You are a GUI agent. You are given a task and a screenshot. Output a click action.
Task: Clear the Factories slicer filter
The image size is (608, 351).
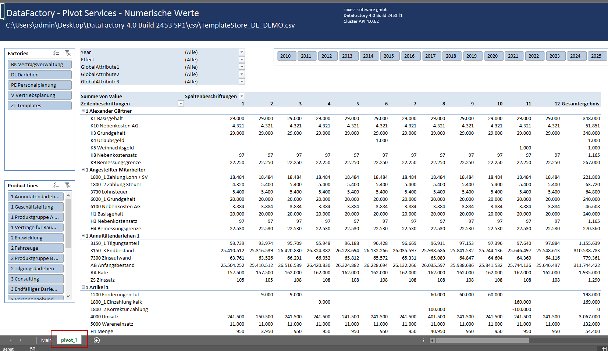(68, 53)
